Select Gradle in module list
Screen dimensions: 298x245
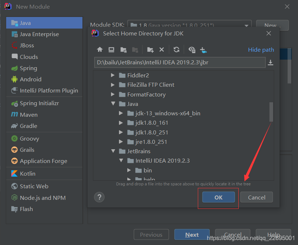[x=44, y=126]
